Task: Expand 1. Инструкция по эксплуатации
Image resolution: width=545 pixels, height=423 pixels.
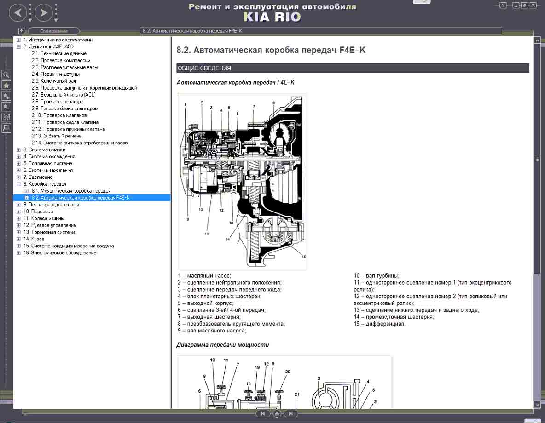Action: (x=18, y=40)
